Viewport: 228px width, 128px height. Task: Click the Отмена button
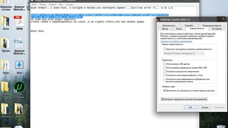tap(205, 107)
